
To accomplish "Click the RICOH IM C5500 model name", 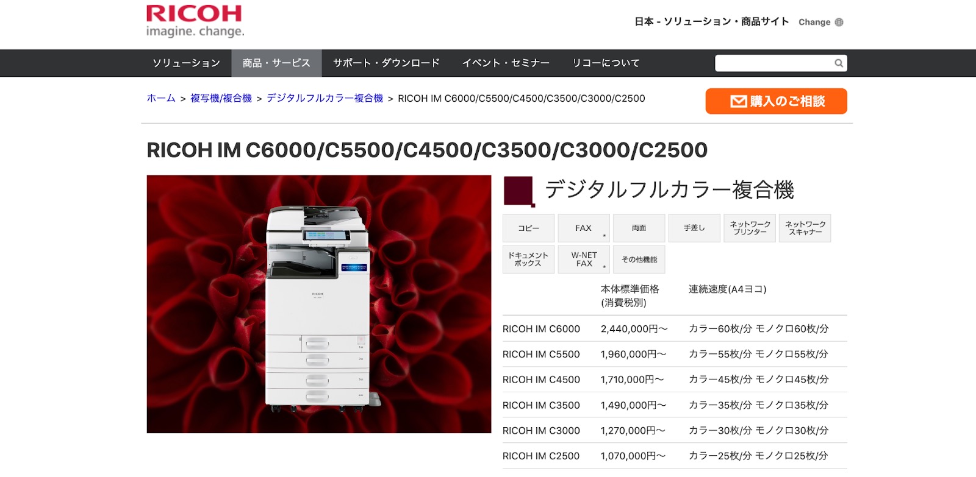I will [541, 354].
